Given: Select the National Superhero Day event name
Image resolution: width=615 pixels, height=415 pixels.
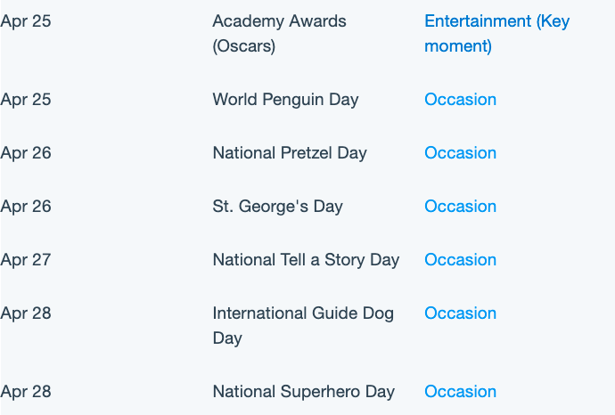Looking at the screenshot, I should [304, 392].
